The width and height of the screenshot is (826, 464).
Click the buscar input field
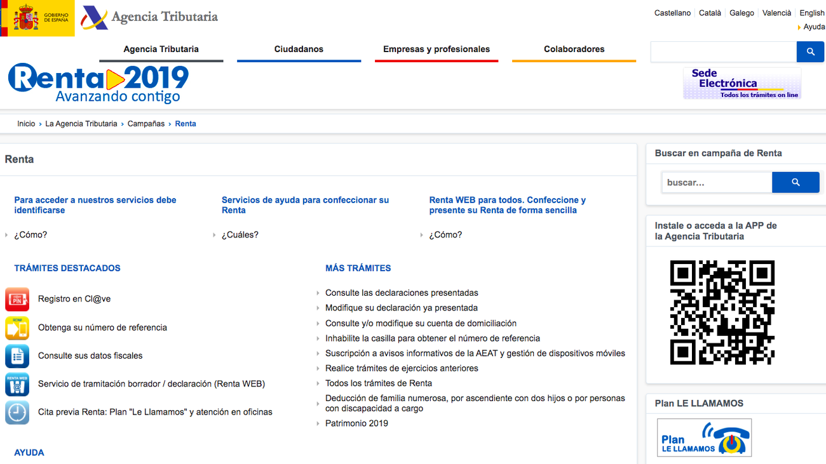pos(717,182)
